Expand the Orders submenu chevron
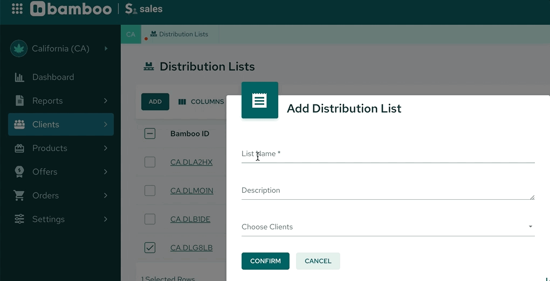 click(106, 195)
